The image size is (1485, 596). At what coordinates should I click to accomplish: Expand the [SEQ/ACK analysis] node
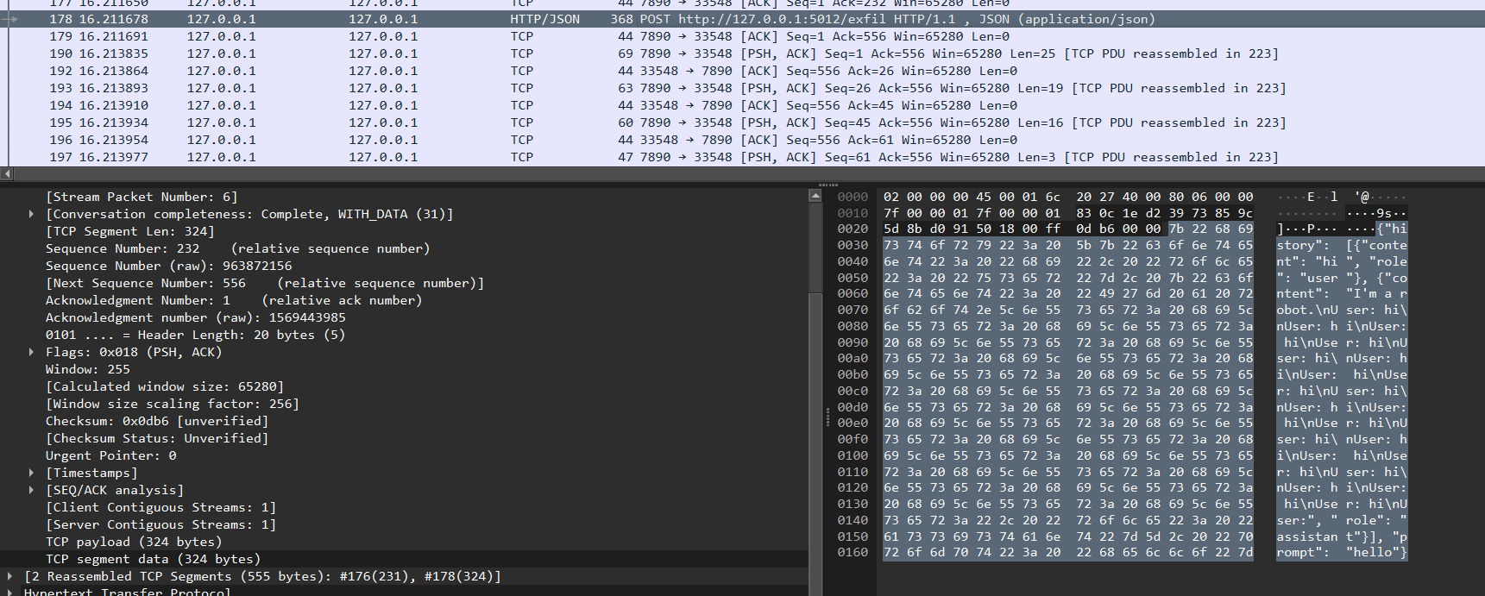[32, 490]
